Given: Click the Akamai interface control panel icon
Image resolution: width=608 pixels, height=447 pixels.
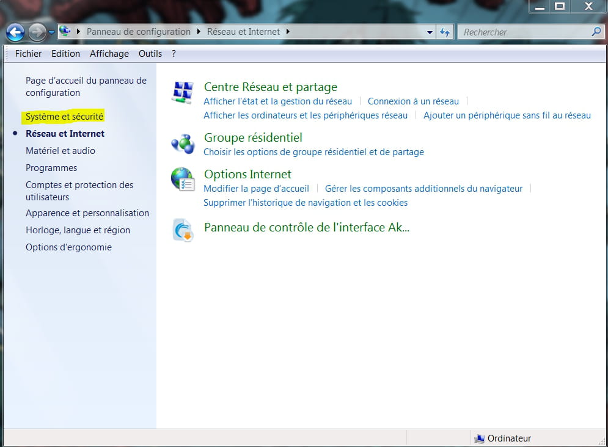Looking at the screenshot, I should click(183, 230).
